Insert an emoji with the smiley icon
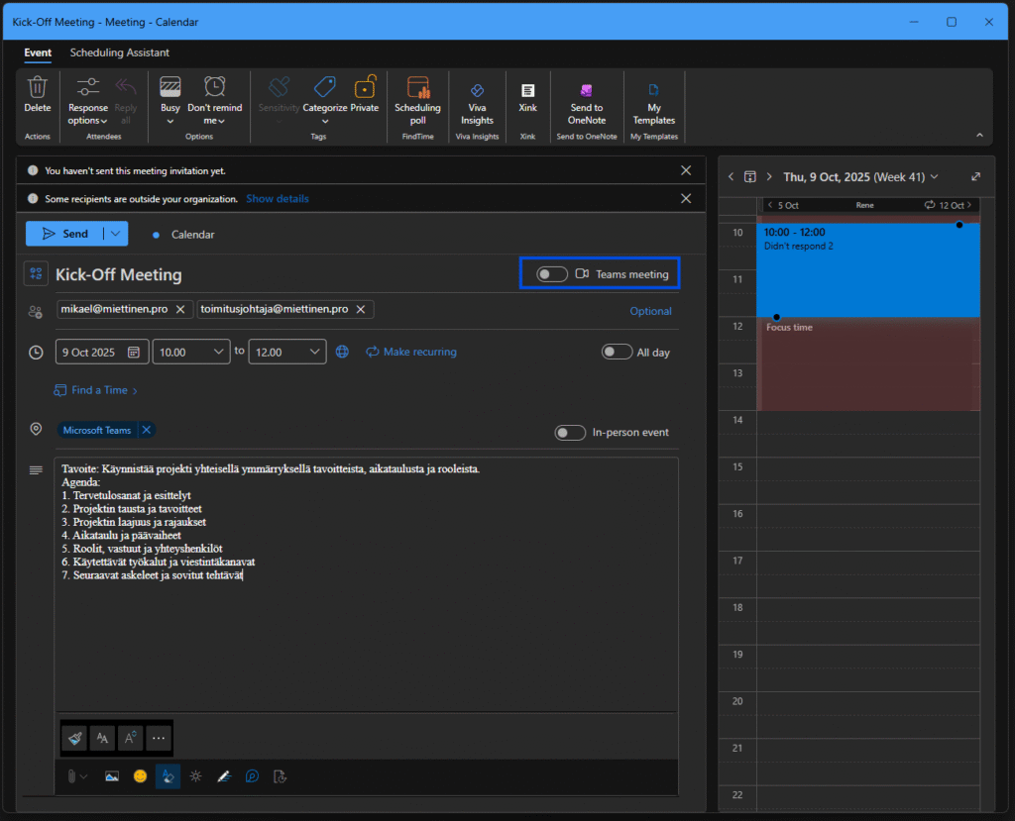The height and width of the screenshot is (821, 1015). point(140,776)
